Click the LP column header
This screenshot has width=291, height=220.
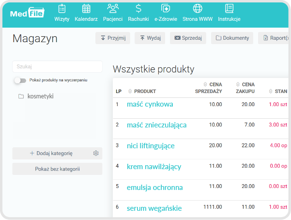[x=119, y=91]
